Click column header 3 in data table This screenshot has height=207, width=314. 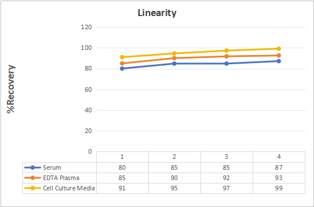tap(226, 157)
